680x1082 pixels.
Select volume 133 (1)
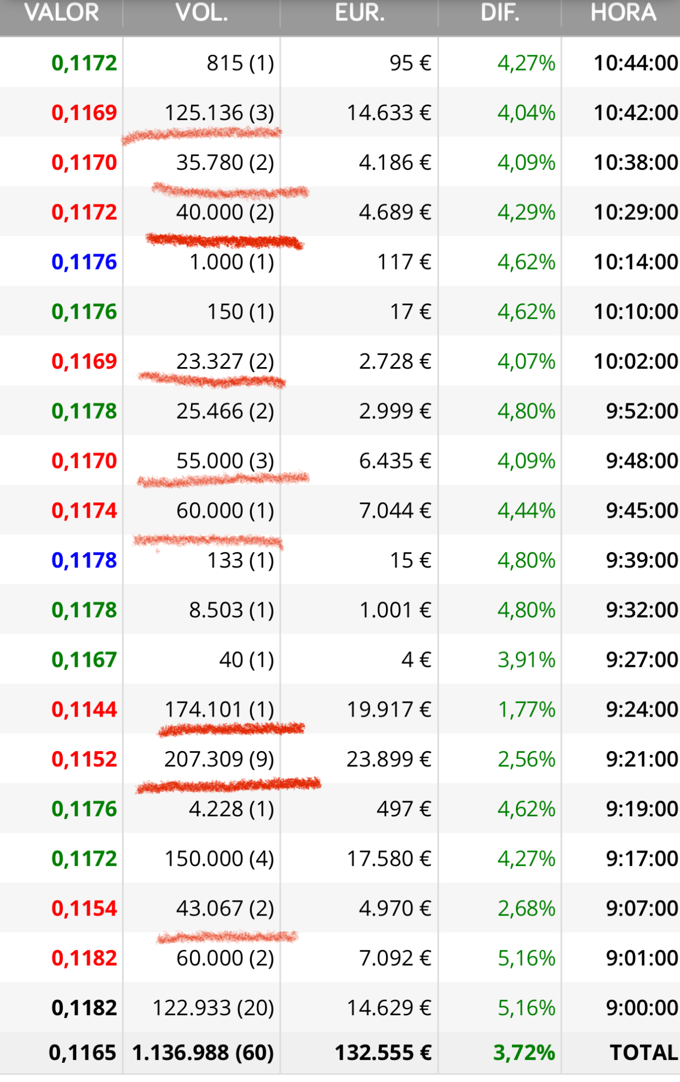tap(240, 561)
